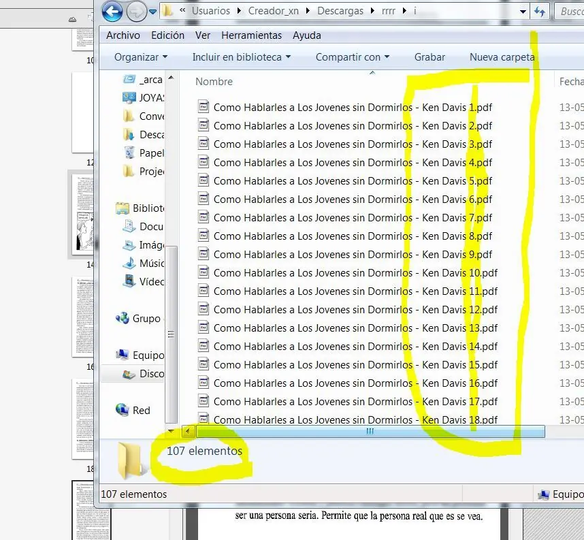Viewport: 584px width, 540px height.
Task: Open the Papelera recycle bin in sidebar
Action: (x=144, y=153)
